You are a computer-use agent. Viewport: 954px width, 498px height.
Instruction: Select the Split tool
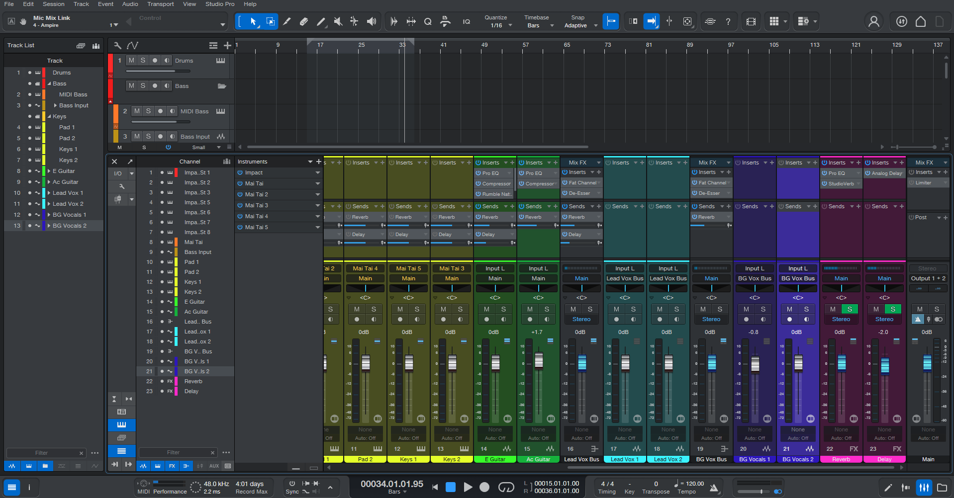[x=287, y=21]
